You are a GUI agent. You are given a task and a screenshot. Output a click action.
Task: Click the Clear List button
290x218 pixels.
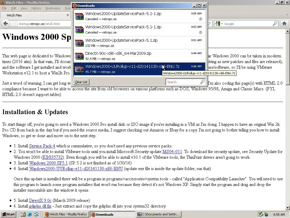[81, 82]
